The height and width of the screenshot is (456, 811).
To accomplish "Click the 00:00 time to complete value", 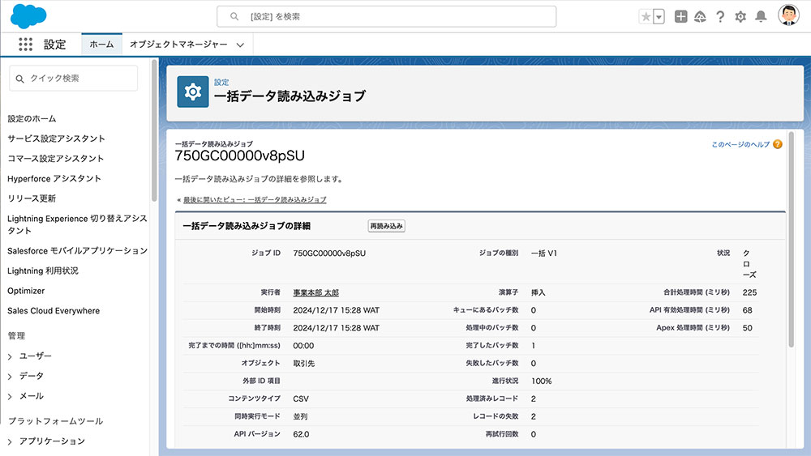I will coord(303,346).
